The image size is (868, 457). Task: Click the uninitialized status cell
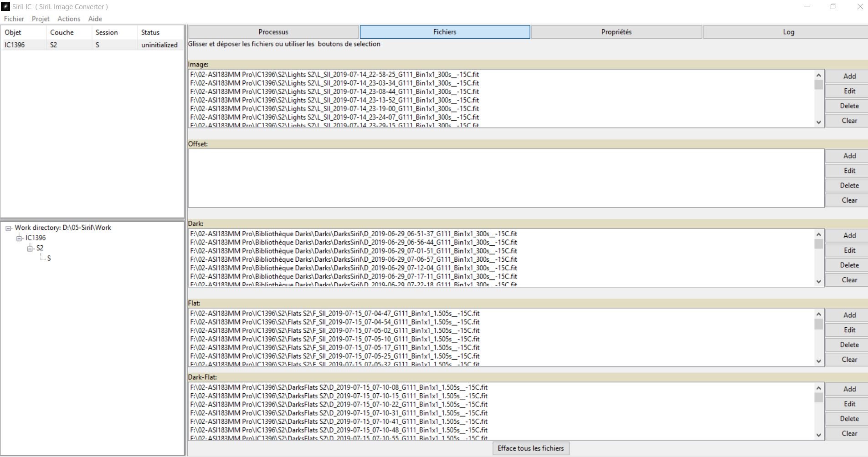click(x=159, y=45)
